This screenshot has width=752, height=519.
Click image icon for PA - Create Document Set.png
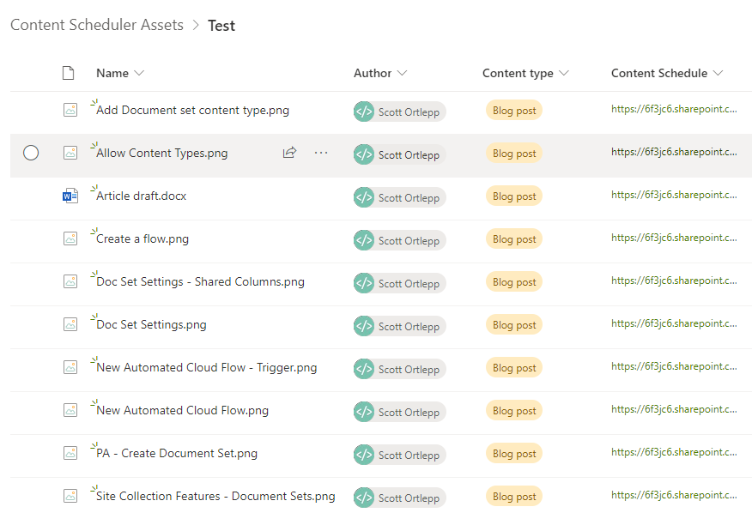click(70, 453)
